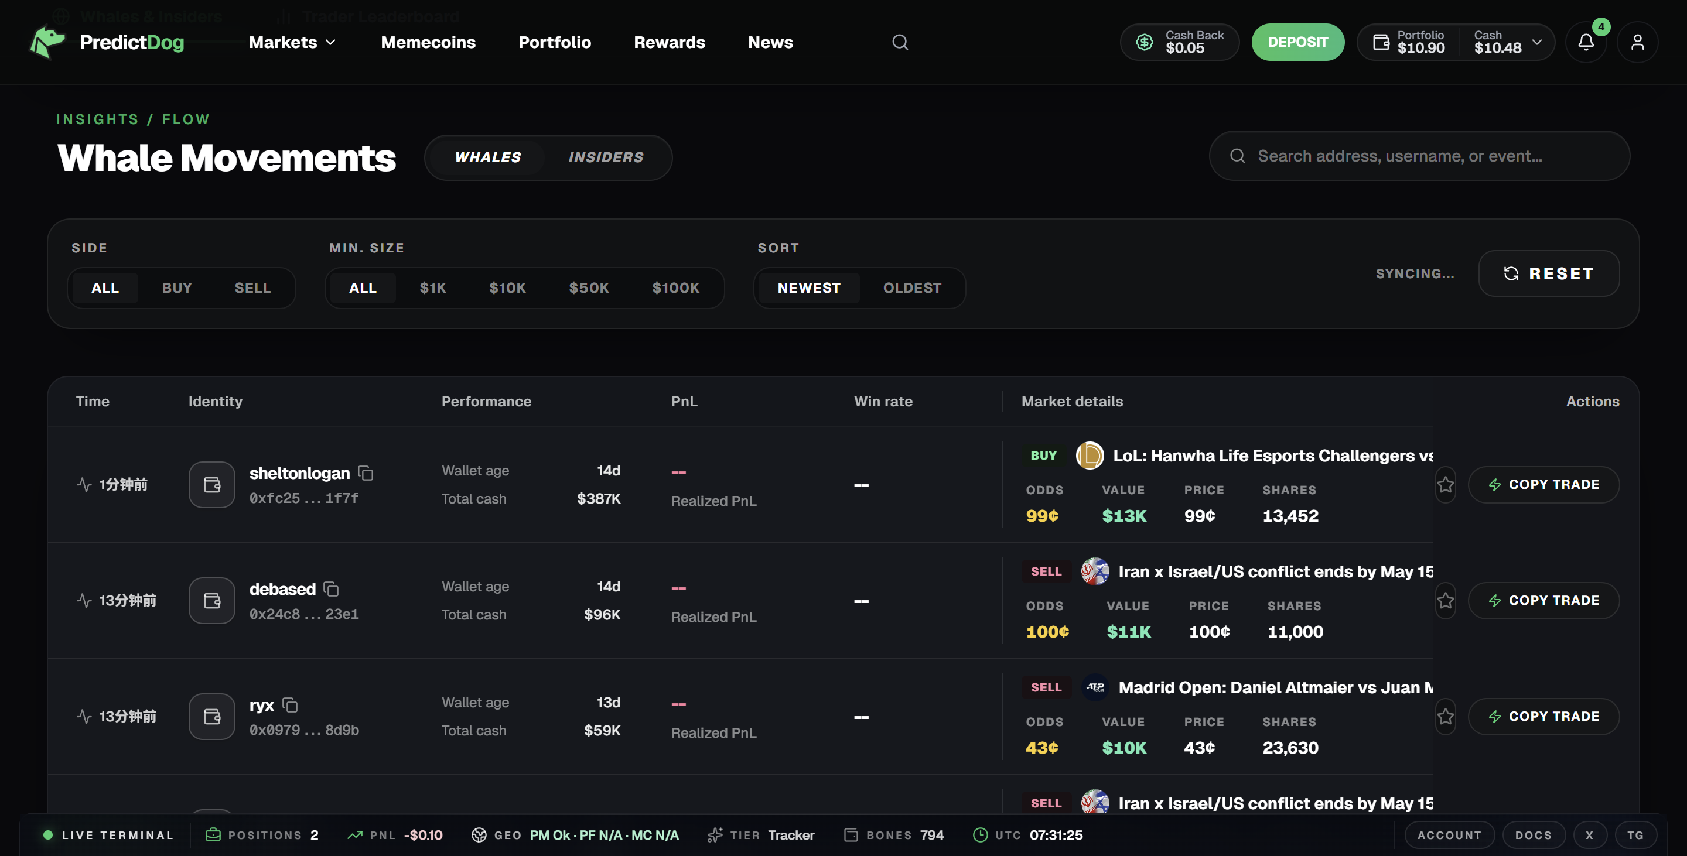Click the LIVE TERMINAL status indicator
This screenshot has width=1687, height=856.
108,835
